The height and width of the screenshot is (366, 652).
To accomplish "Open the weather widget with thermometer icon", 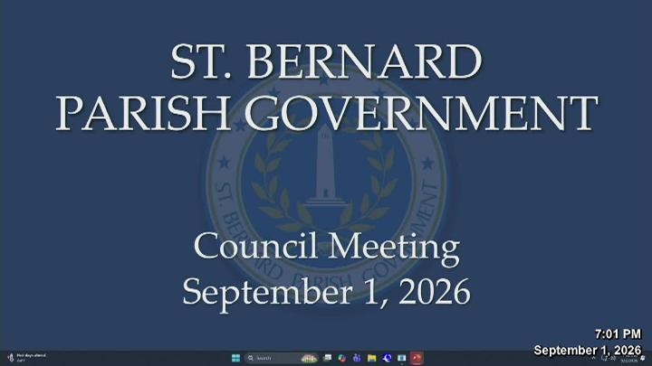I will tap(26, 358).
